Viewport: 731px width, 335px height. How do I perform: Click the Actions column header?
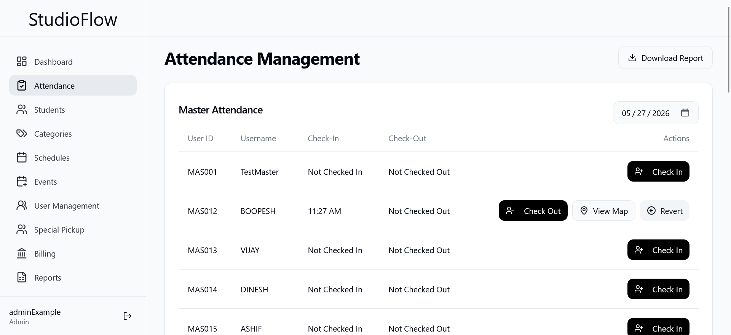(x=676, y=138)
